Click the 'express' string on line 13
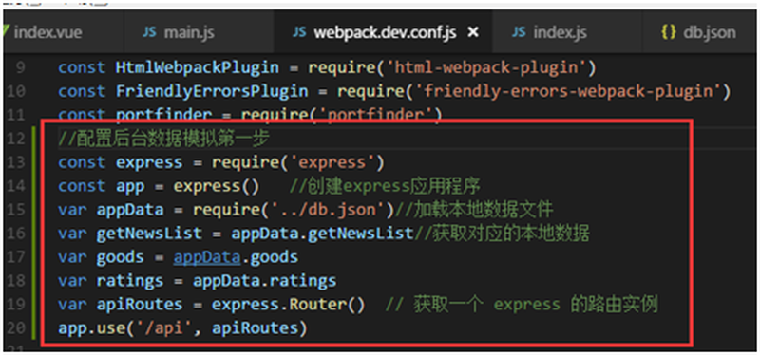The height and width of the screenshot is (355, 760). (332, 162)
